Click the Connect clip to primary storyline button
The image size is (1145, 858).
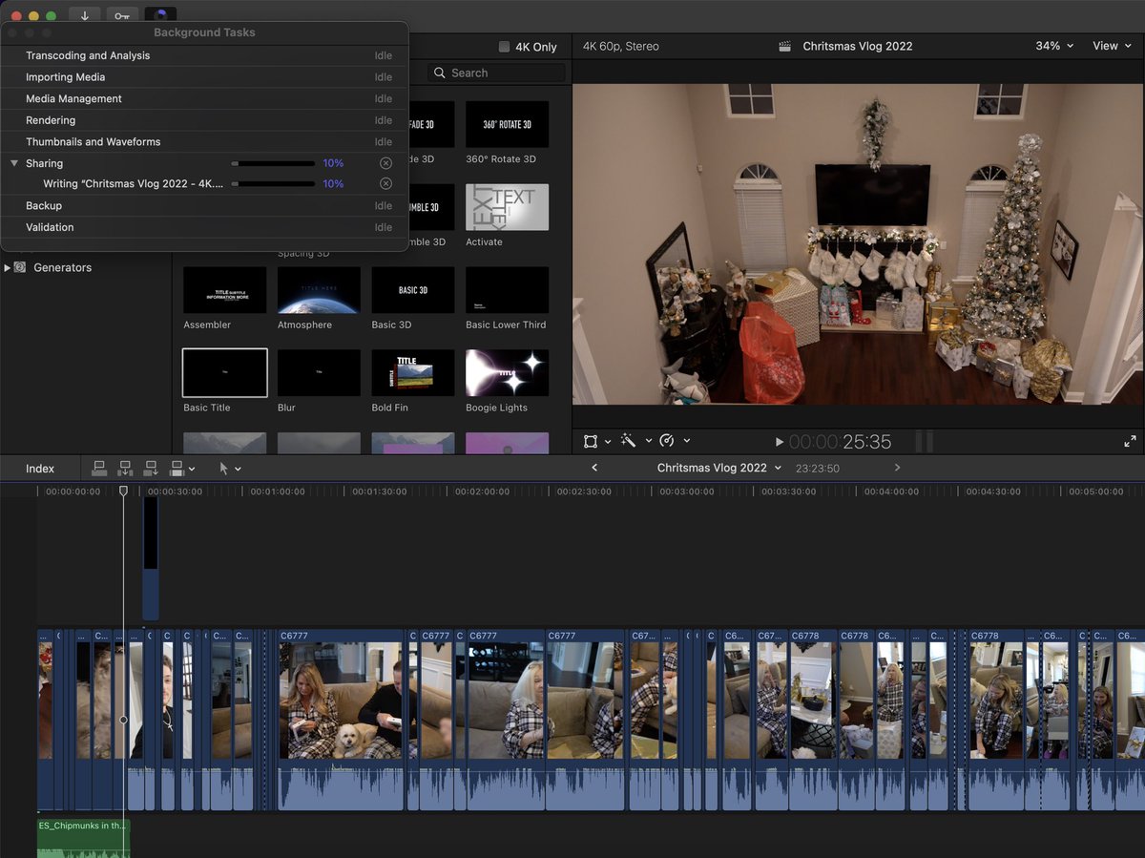pyautogui.click(x=99, y=469)
